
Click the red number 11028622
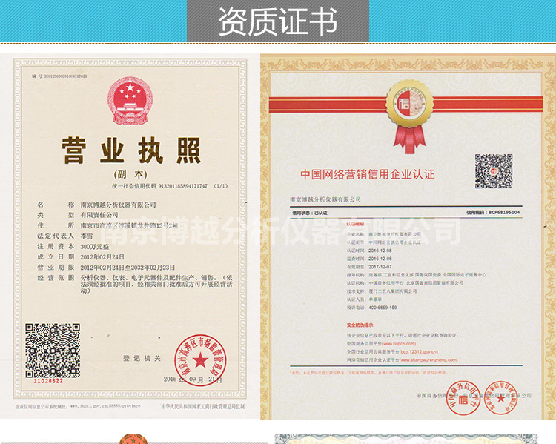click(48, 381)
